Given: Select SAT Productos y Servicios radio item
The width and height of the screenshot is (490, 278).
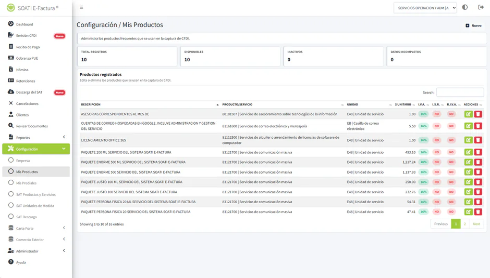Looking at the screenshot, I should [11, 194].
